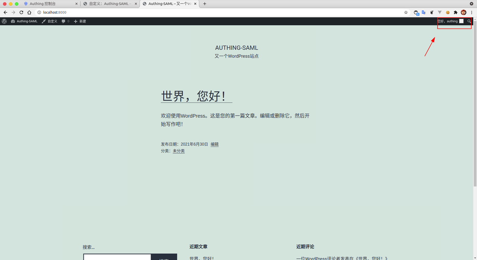Reload the page with the refresh icon
477x260 pixels.
tap(21, 12)
